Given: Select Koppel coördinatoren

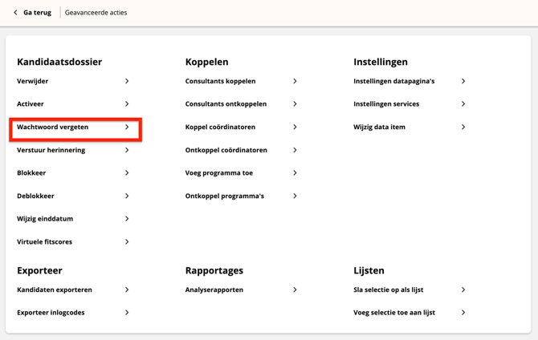Looking at the screenshot, I should coord(220,127).
